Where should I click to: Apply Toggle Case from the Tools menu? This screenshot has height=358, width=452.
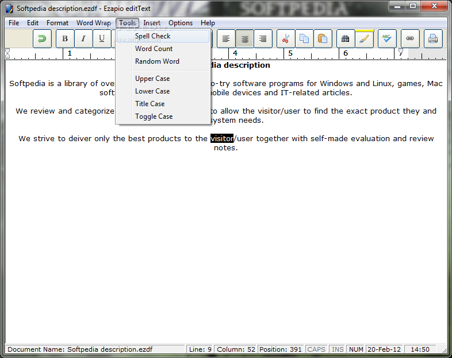click(163, 116)
